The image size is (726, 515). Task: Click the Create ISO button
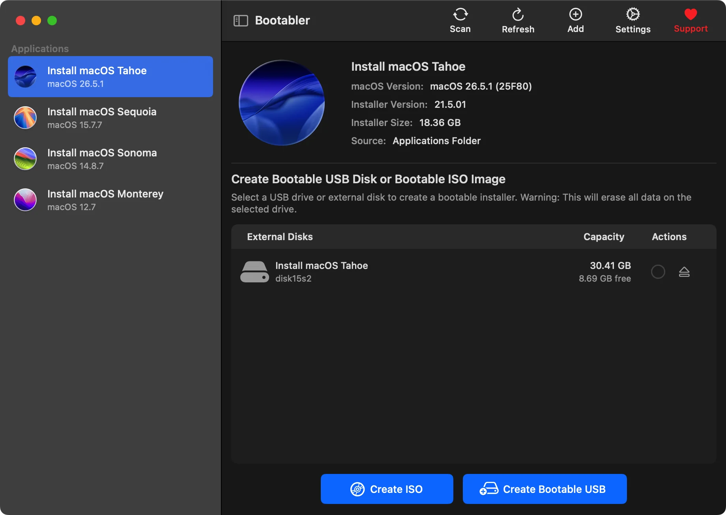click(x=387, y=489)
